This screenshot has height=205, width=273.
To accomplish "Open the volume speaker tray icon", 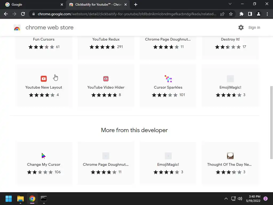I will (x=240, y=199).
